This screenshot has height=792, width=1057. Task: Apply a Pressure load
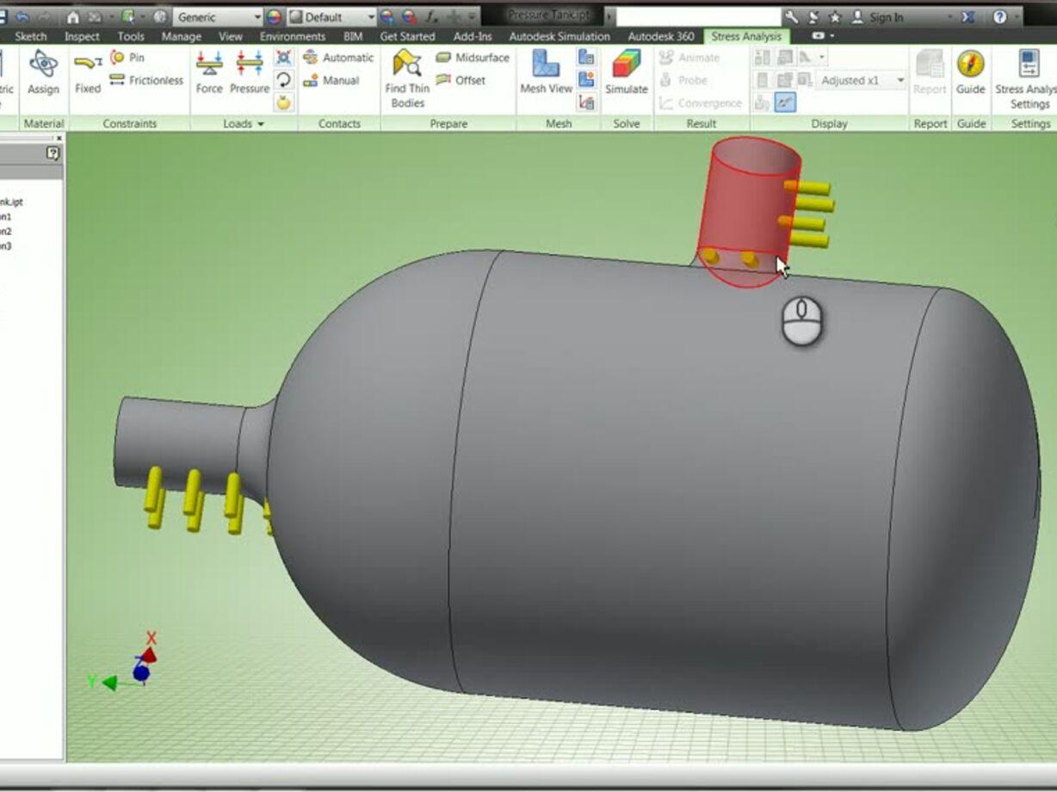[x=248, y=74]
